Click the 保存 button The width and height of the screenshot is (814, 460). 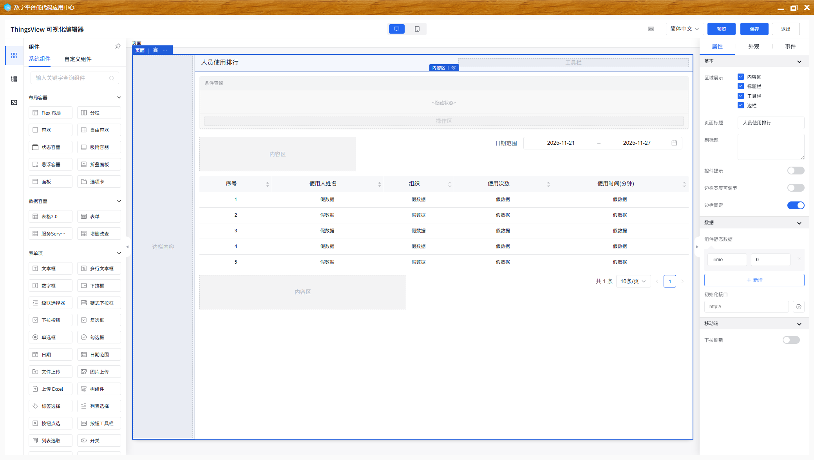754,29
